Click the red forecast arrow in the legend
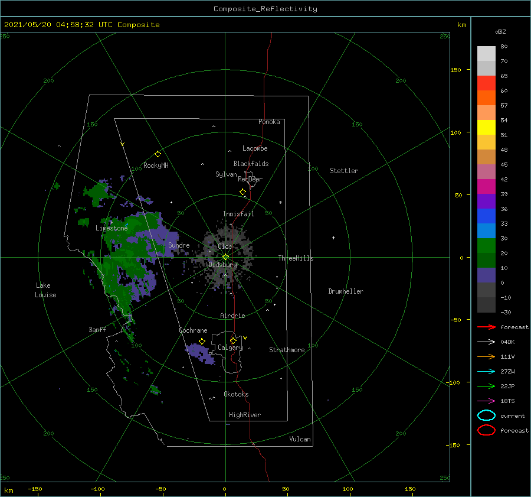The image size is (531, 497). pyautogui.click(x=486, y=327)
